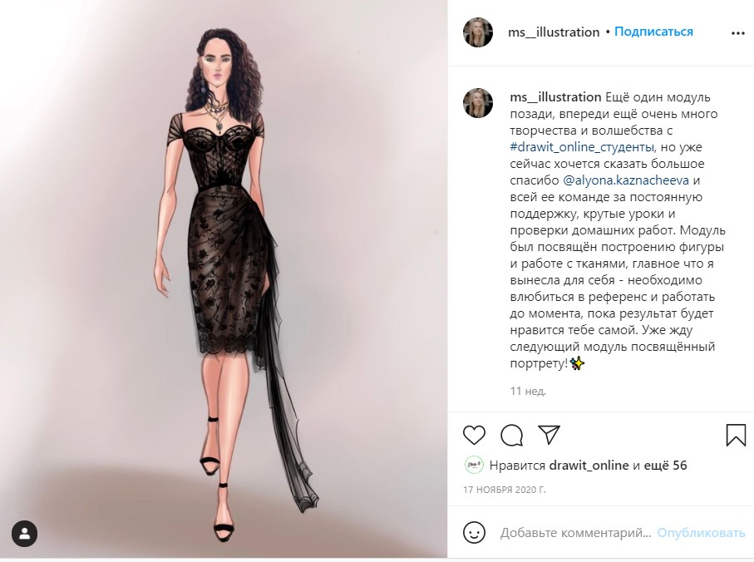
Task: Share the post using the paper plane icon
Action: (x=549, y=435)
